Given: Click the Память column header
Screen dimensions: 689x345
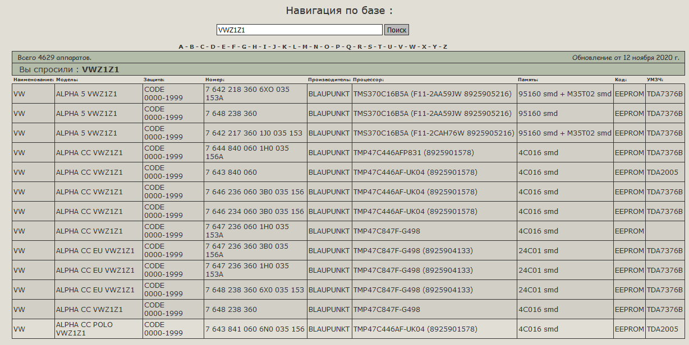Looking at the screenshot, I should 528,80.
